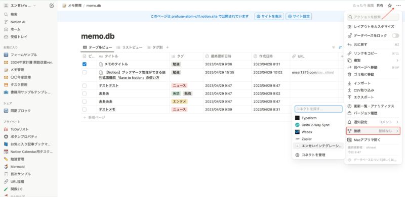Click the エンタメ tag in ああああ row
Screen dimensions: 405x197
tap(179, 102)
